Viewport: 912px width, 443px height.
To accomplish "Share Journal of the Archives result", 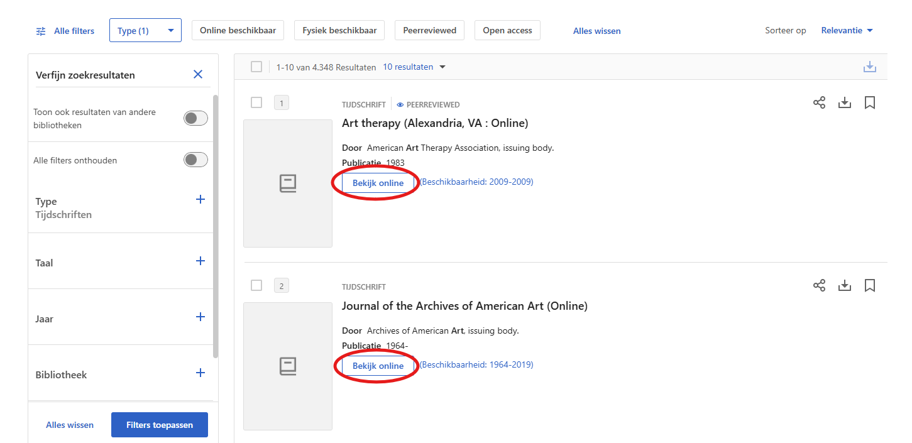I will (x=819, y=285).
